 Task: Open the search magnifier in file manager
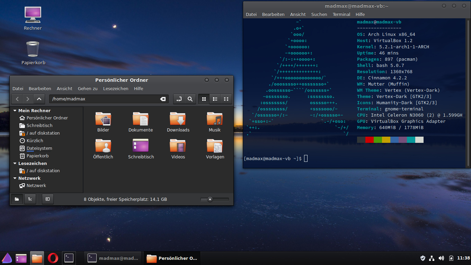point(190,99)
